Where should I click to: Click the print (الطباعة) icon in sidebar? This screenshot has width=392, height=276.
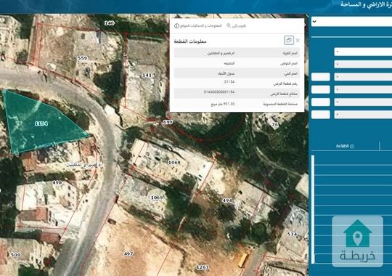pyautogui.click(x=352, y=146)
